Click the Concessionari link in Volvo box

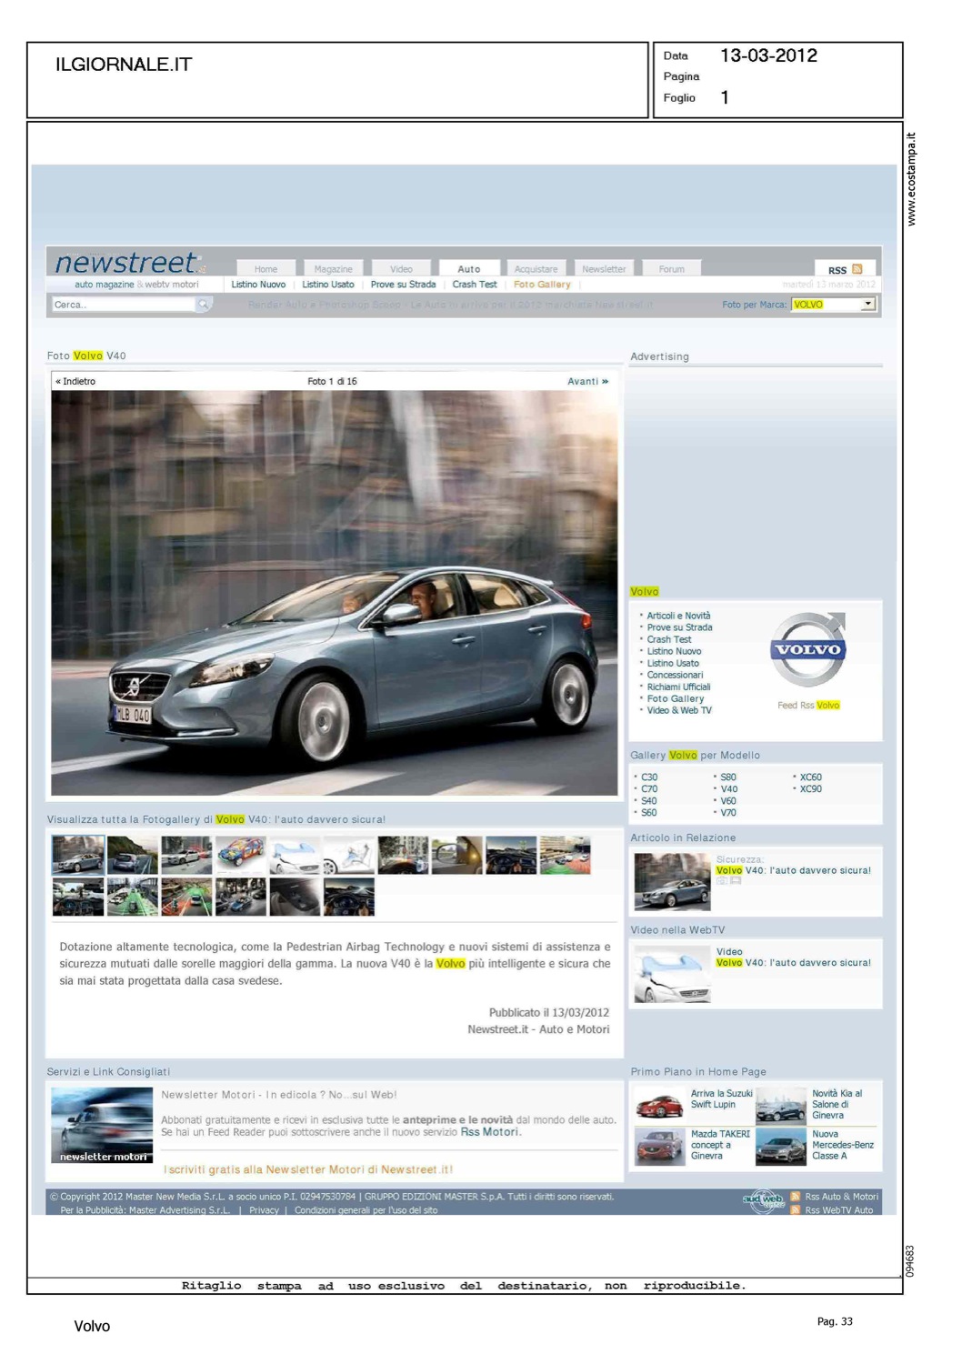674,675
